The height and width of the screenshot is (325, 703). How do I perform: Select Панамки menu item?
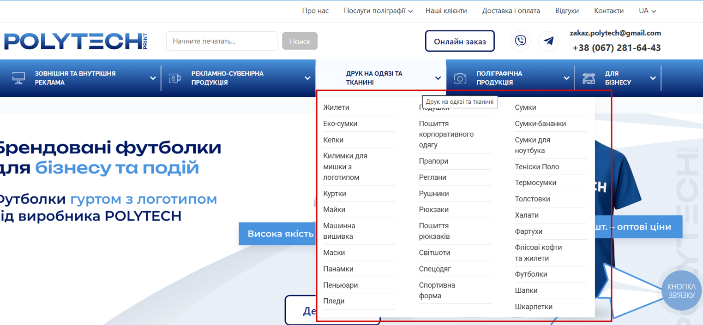click(x=338, y=269)
